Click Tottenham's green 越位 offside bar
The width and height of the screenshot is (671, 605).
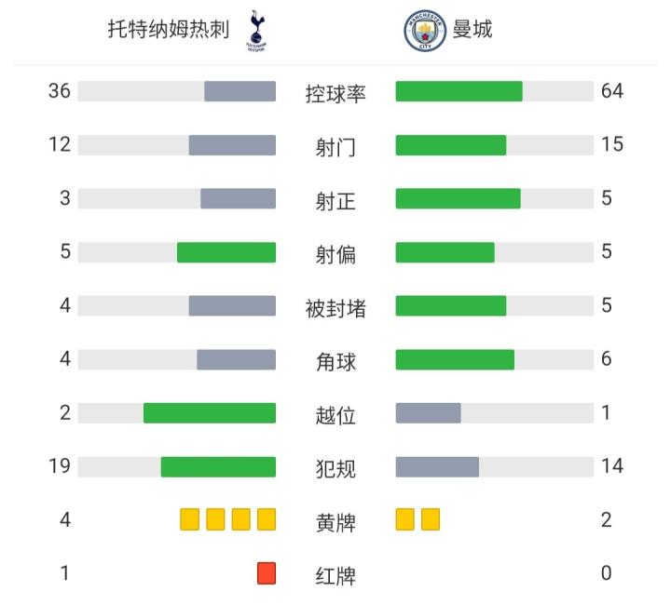coord(210,412)
